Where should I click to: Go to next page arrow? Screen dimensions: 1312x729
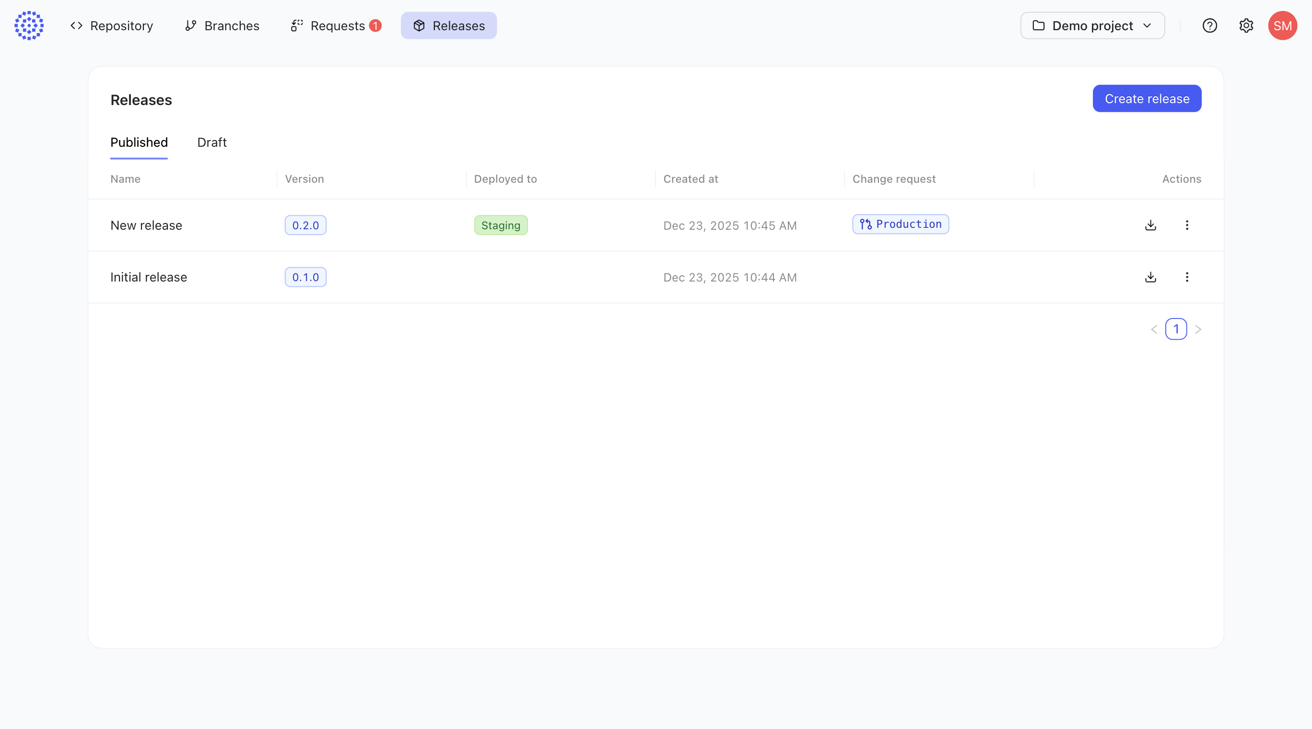[1198, 329]
